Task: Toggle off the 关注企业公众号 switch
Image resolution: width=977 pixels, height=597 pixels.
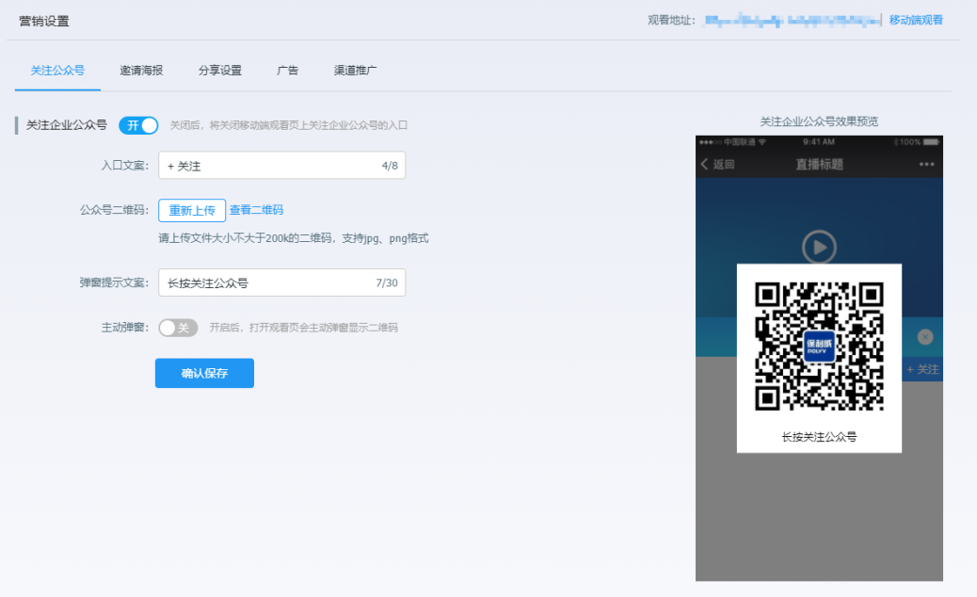Action: (138, 125)
